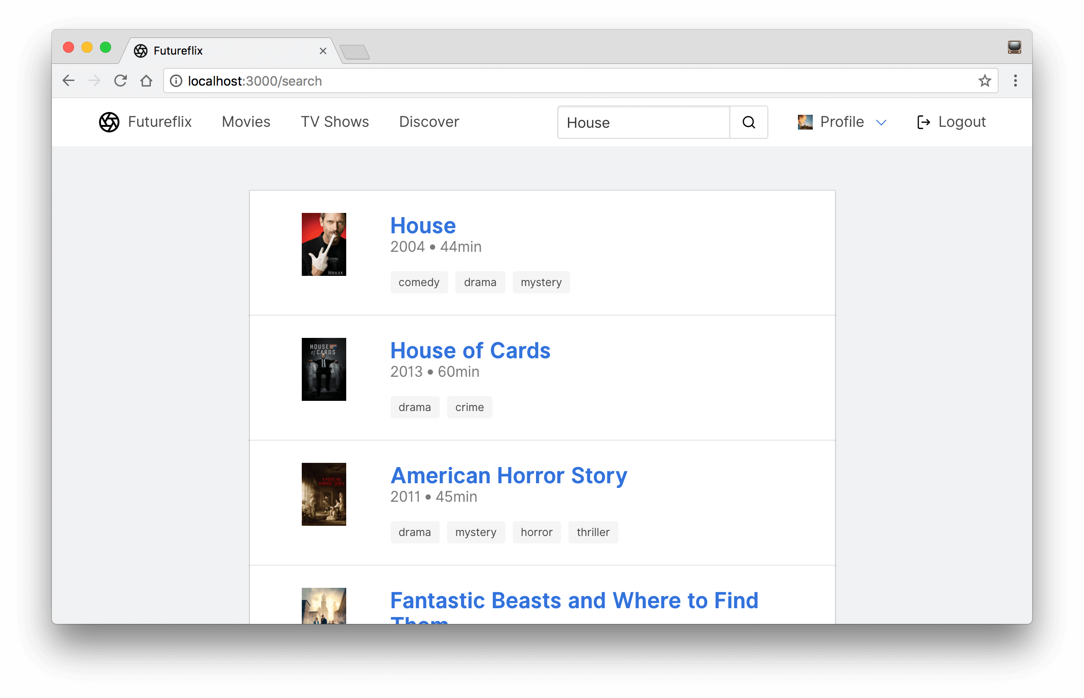Open a new tab
1084x698 pixels.
click(355, 52)
